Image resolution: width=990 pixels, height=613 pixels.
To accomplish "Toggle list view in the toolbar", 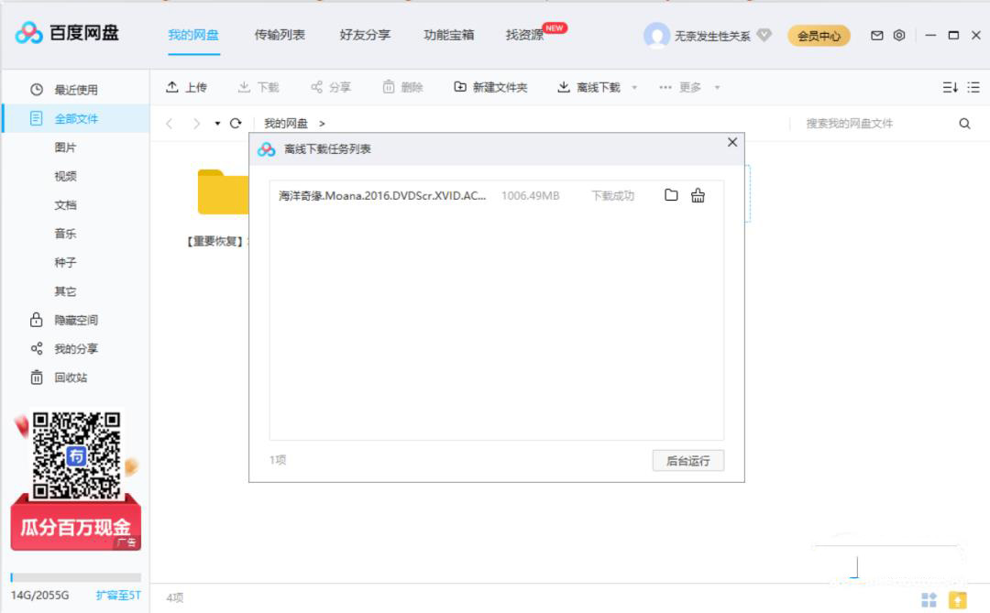I will click(973, 85).
